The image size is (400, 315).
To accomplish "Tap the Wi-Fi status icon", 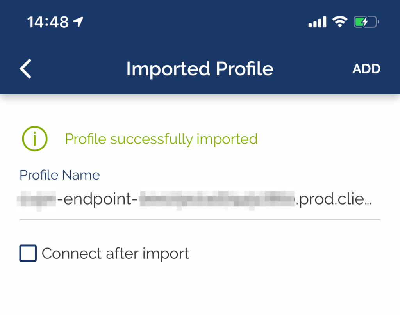I will pyautogui.click(x=339, y=21).
